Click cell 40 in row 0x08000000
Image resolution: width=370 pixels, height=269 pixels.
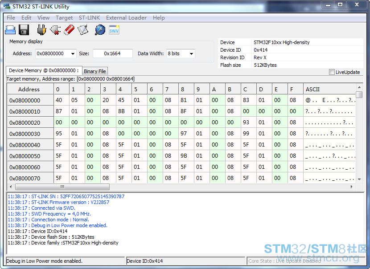point(62,100)
